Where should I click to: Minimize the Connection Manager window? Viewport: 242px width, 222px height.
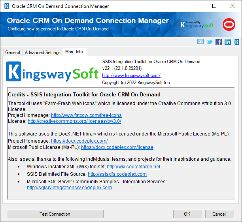coord(197,6)
